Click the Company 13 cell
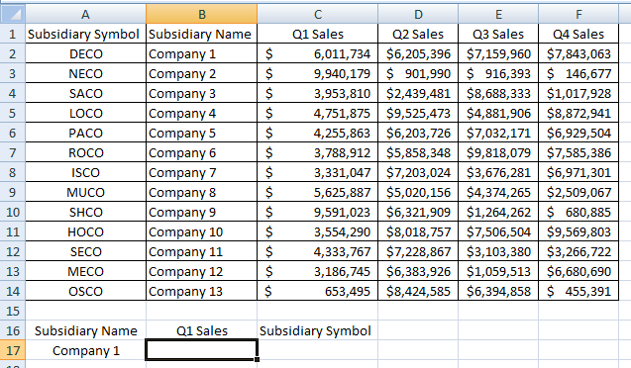631x368 pixels. [202, 291]
